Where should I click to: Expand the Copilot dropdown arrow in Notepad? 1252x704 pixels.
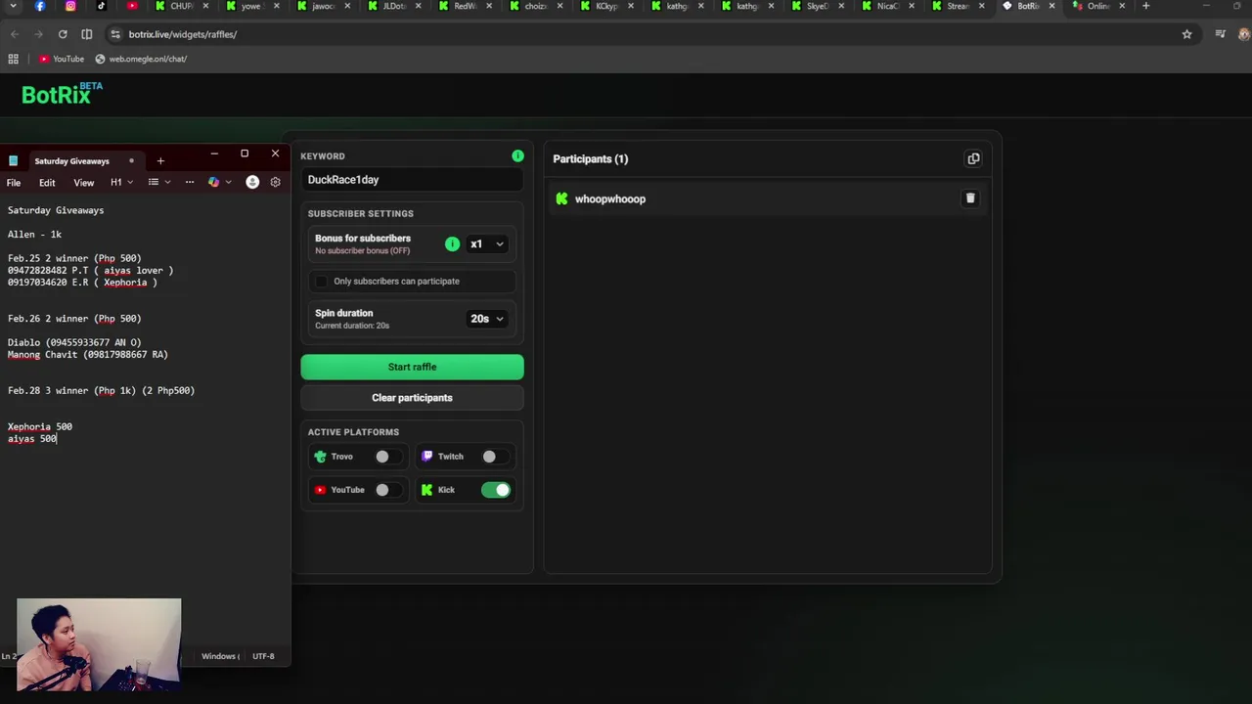coord(229,182)
